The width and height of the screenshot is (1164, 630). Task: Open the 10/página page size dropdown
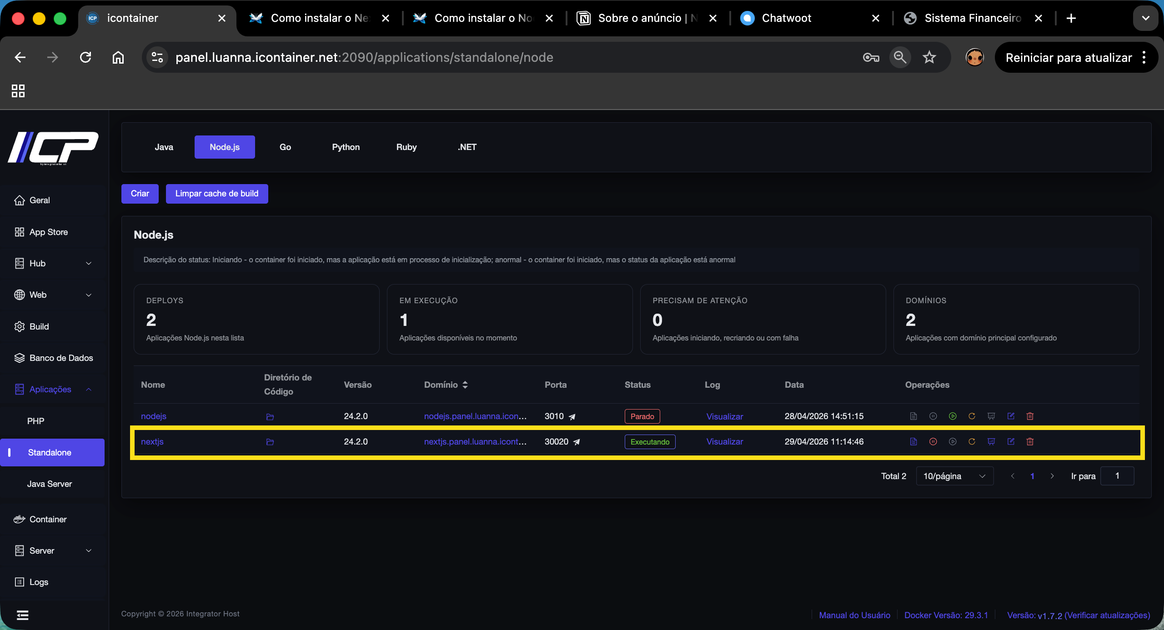click(954, 476)
